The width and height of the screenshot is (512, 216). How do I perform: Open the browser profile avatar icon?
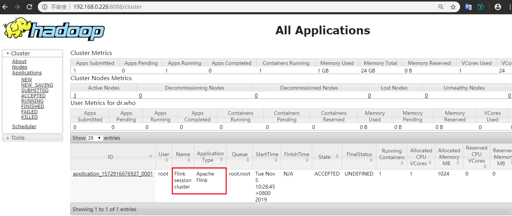click(497, 7)
